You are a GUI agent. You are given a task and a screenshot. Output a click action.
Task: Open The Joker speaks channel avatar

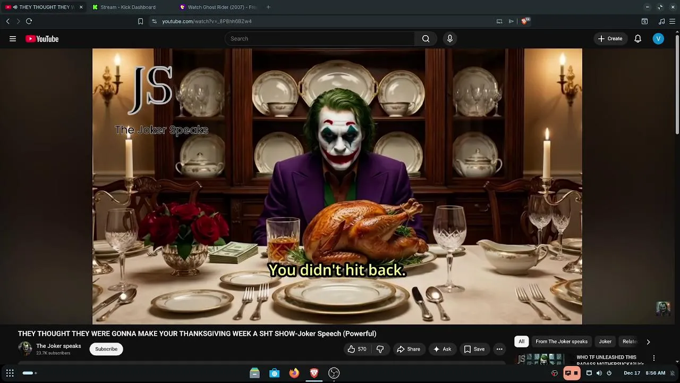(25, 349)
